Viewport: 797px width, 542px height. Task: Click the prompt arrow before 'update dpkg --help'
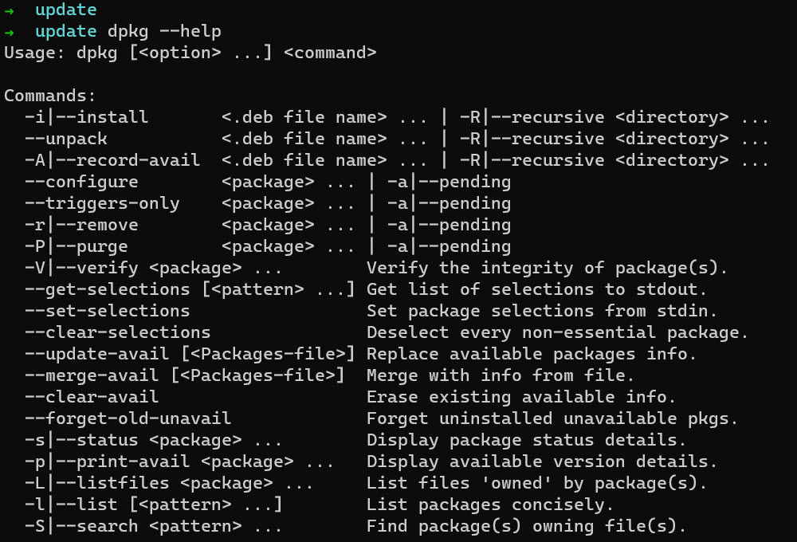[x=9, y=32]
